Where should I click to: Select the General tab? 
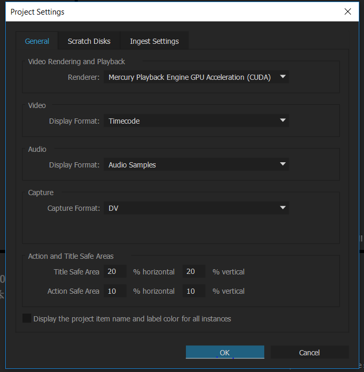[x=37, y=41]
